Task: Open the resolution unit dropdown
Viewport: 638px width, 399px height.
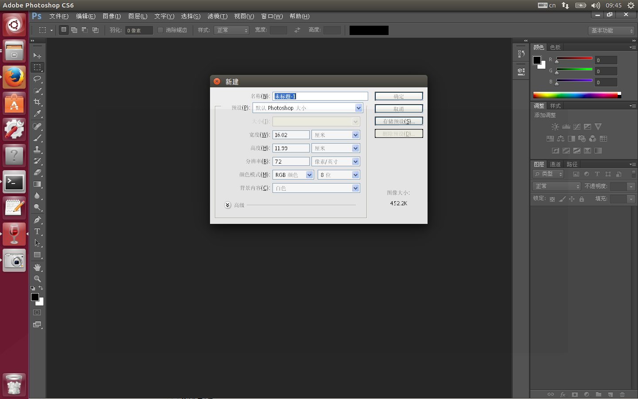Action: click(335, 161)
